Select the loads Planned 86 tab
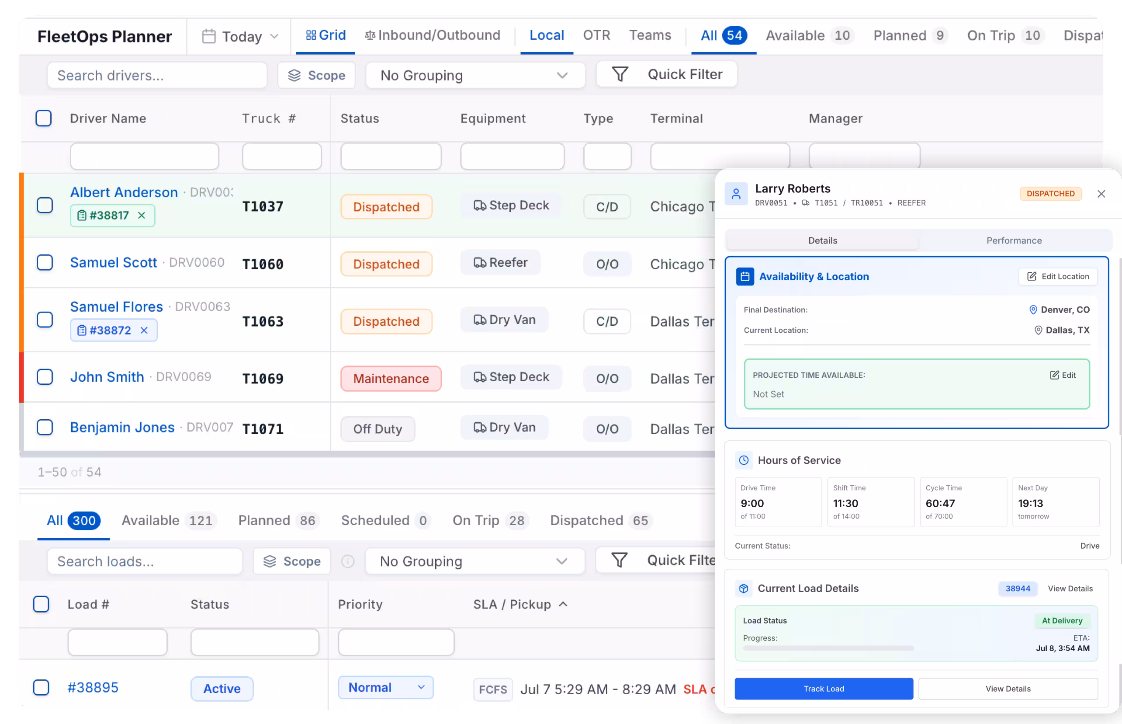The image size is (1122, 724). 278,520
